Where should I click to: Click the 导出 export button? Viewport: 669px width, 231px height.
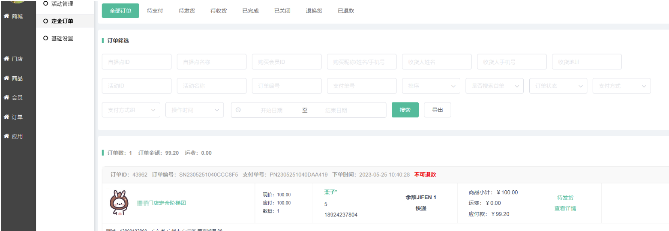[x=437, y=110]
